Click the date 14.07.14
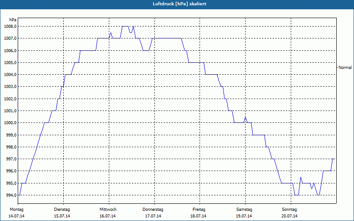Screen dimensions: 354x221 tap(16, 216)
